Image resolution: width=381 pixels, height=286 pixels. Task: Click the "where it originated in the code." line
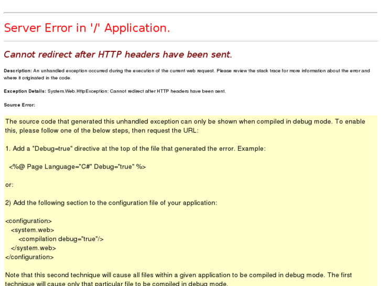(x=37, y=78)
